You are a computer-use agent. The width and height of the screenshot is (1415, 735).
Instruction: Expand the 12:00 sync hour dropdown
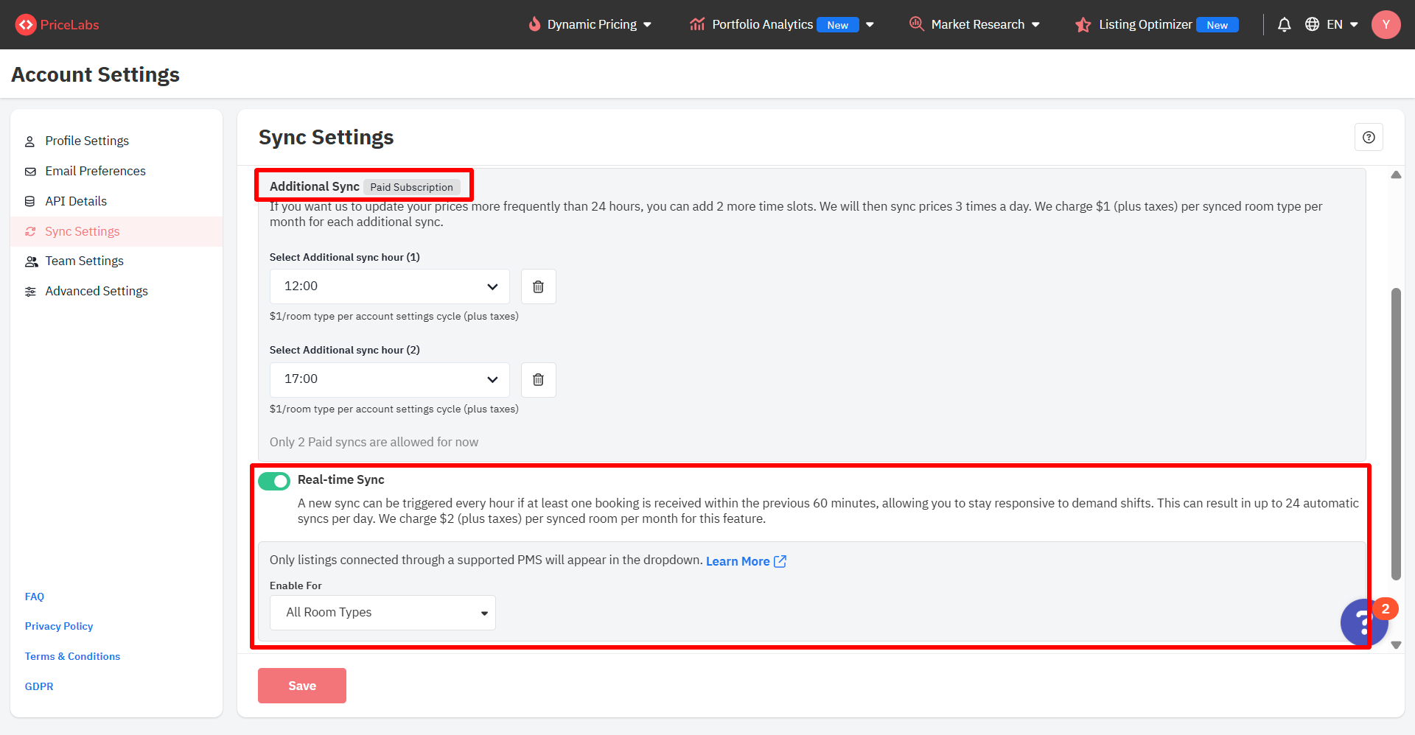pos(389,286)
